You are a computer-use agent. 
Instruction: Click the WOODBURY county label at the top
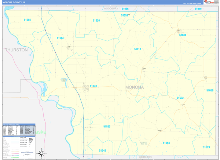tap(111, 8)
